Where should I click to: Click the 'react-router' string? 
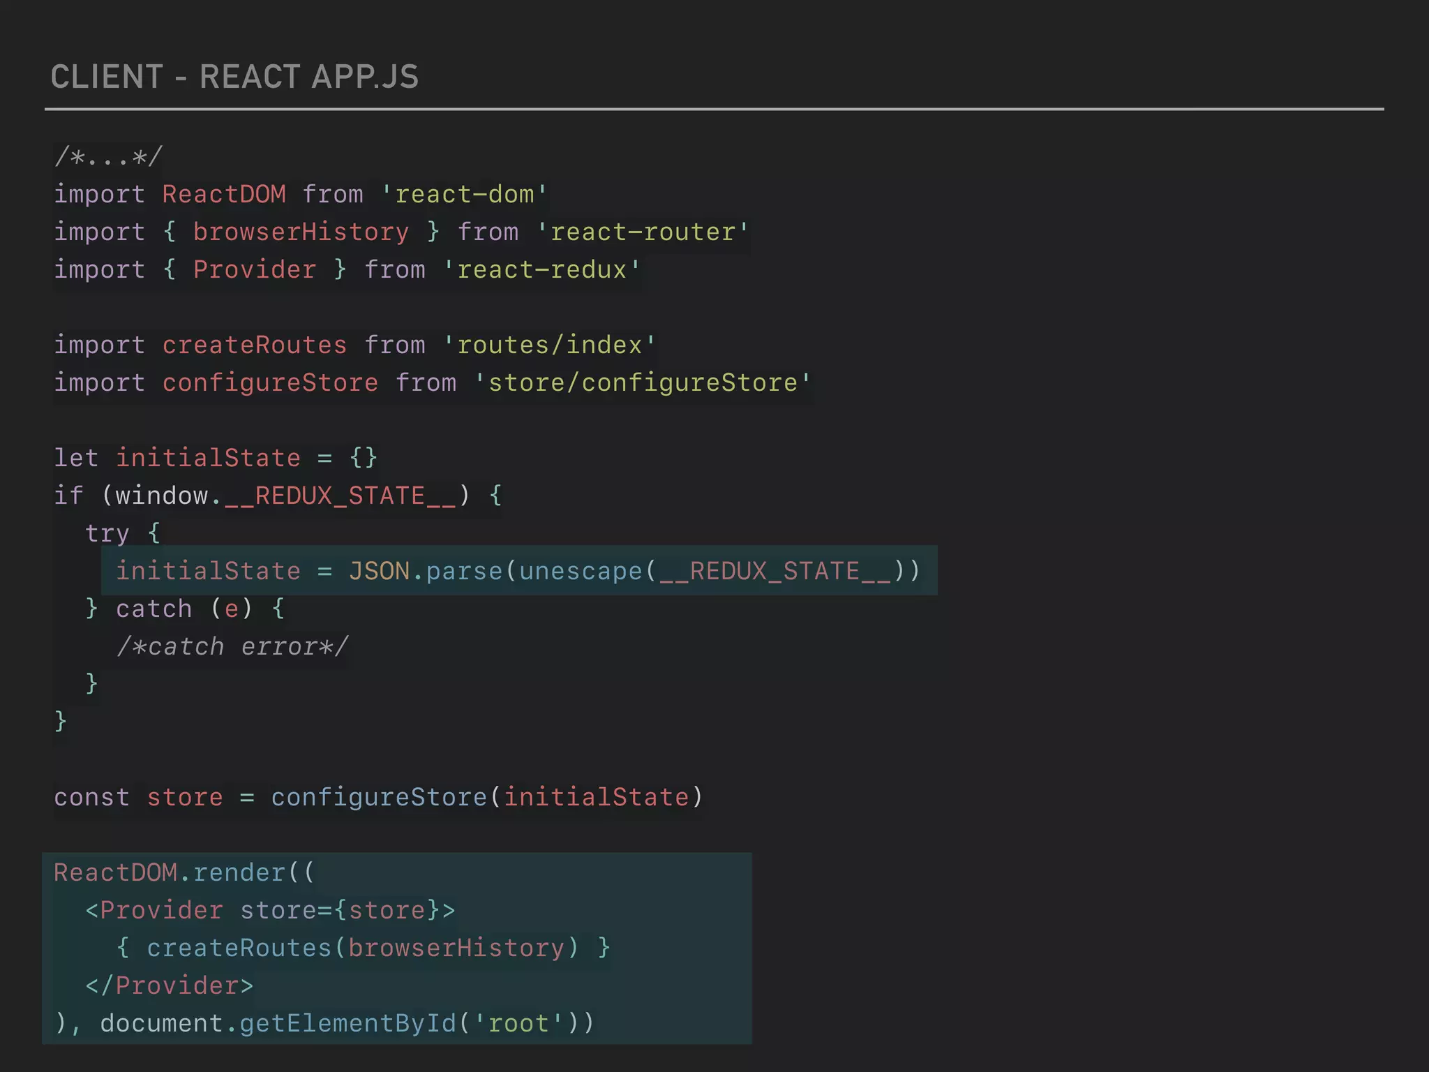click(x=642, y=232)
